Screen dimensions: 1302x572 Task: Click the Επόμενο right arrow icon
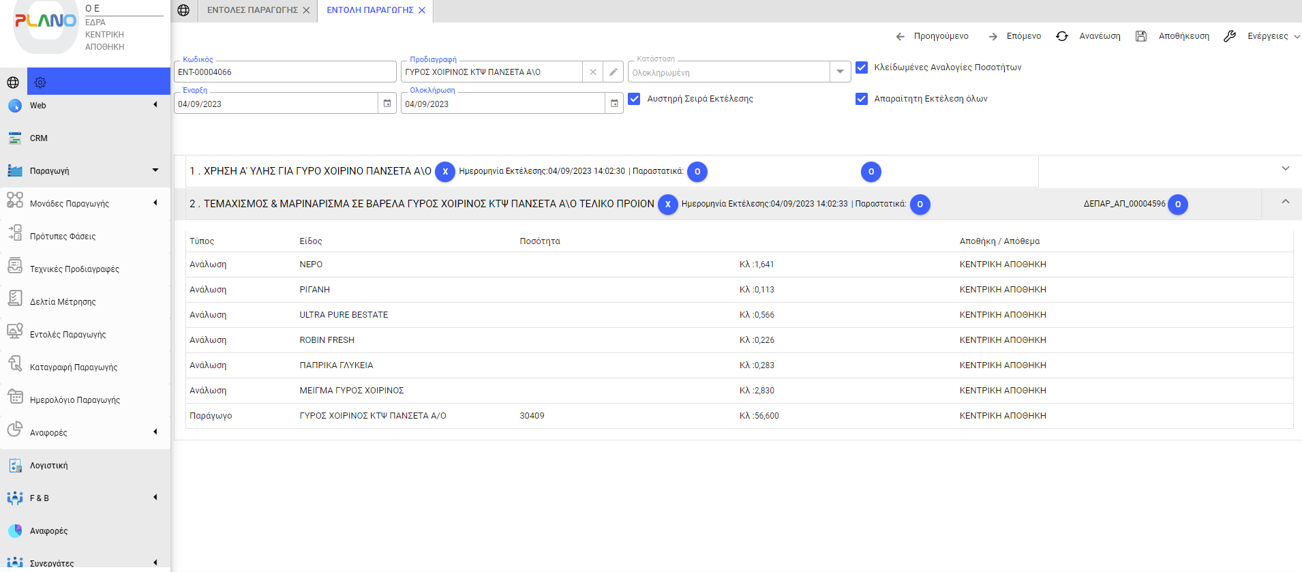point(993,37)
